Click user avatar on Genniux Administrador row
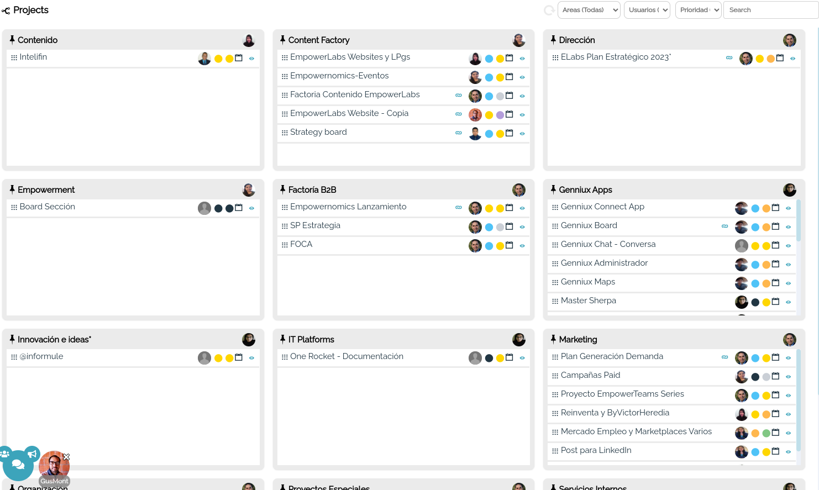This screenshot has width=819, height=490. pos(742,265)
